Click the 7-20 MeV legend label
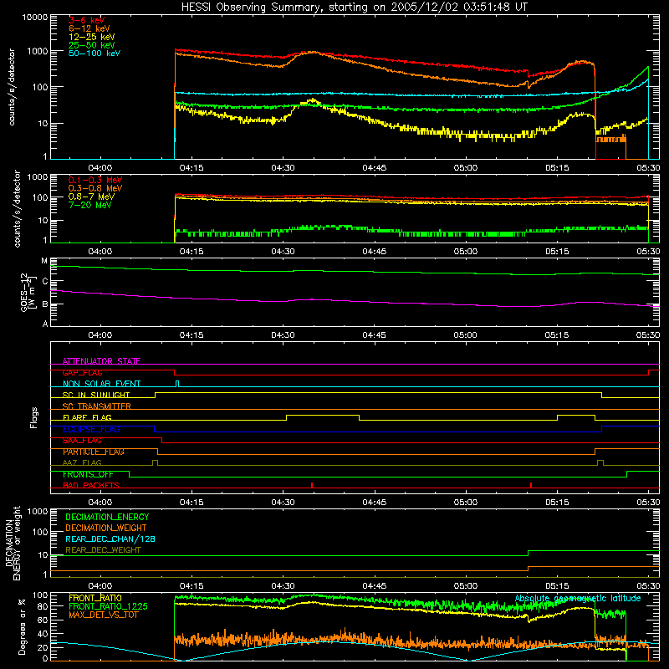 pyautogui.click(x=90, y=205)
